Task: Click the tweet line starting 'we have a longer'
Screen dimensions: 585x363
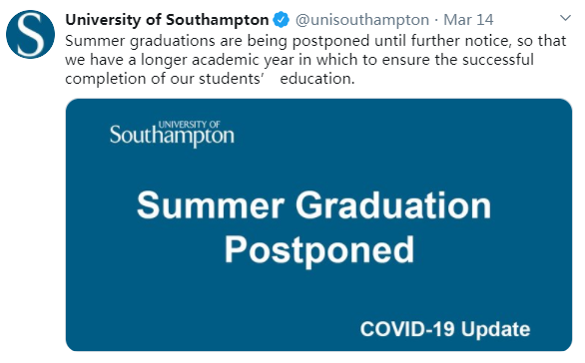Action: point(299,60)
